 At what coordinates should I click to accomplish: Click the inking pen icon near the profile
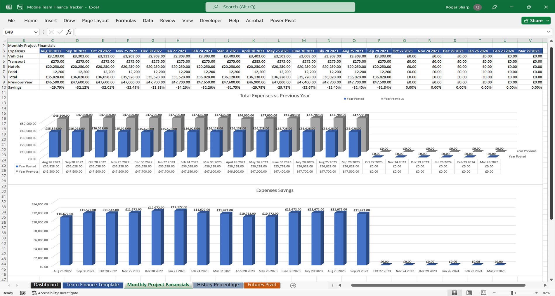pyautogui.click(x=495, y=7)
